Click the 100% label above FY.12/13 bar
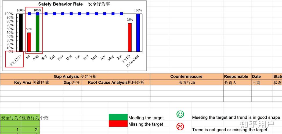Screen dimensions: 282x134 (x=21, y=10)
